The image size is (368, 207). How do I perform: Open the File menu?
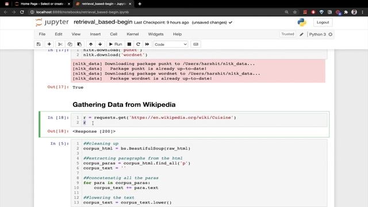click(x=42, y=34)
